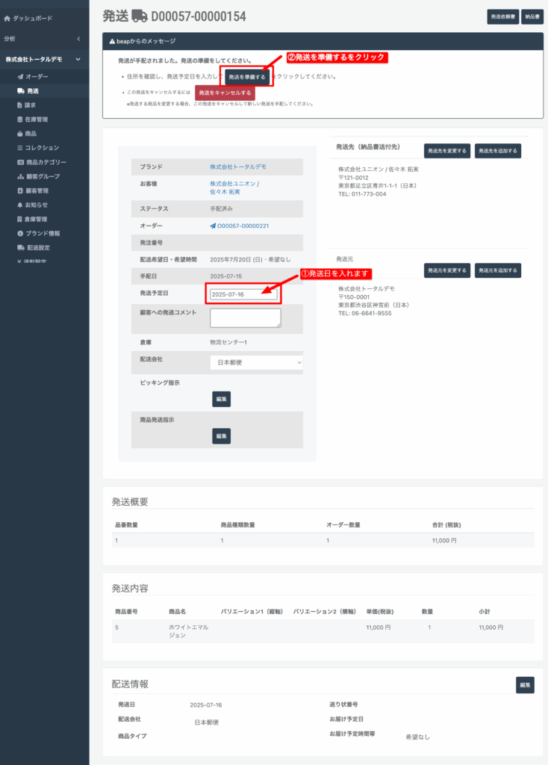Click the 顧客への発送コメント text area
This screenshot has width=548, height=765.
245,318
